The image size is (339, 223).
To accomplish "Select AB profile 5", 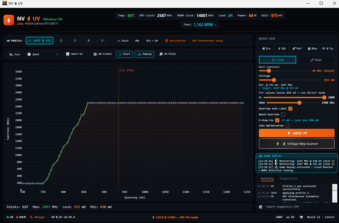I will coord(102,41).
